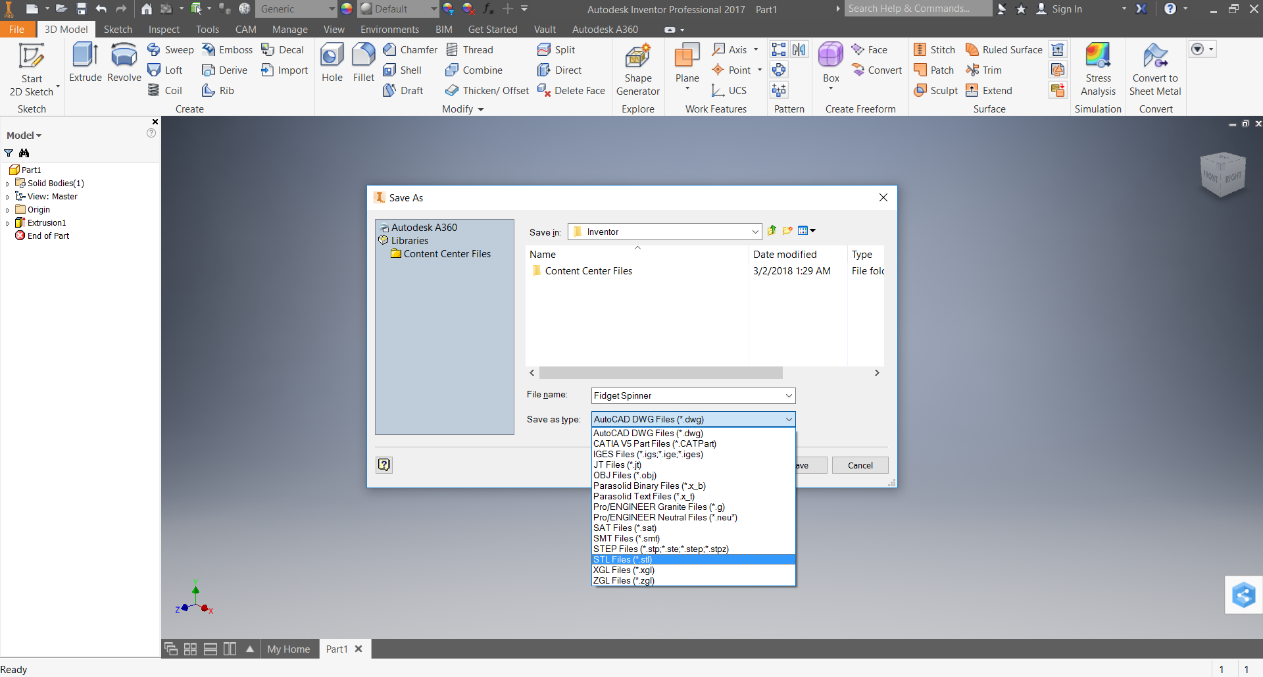The height and width of the screenshot is (677, 1263).
Task: Start a new 2D Sketch
Action: click(x=32, y=69)
